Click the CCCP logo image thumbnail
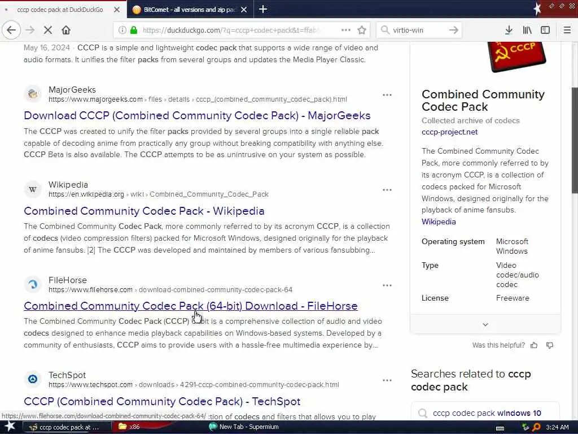 point(517,57)
